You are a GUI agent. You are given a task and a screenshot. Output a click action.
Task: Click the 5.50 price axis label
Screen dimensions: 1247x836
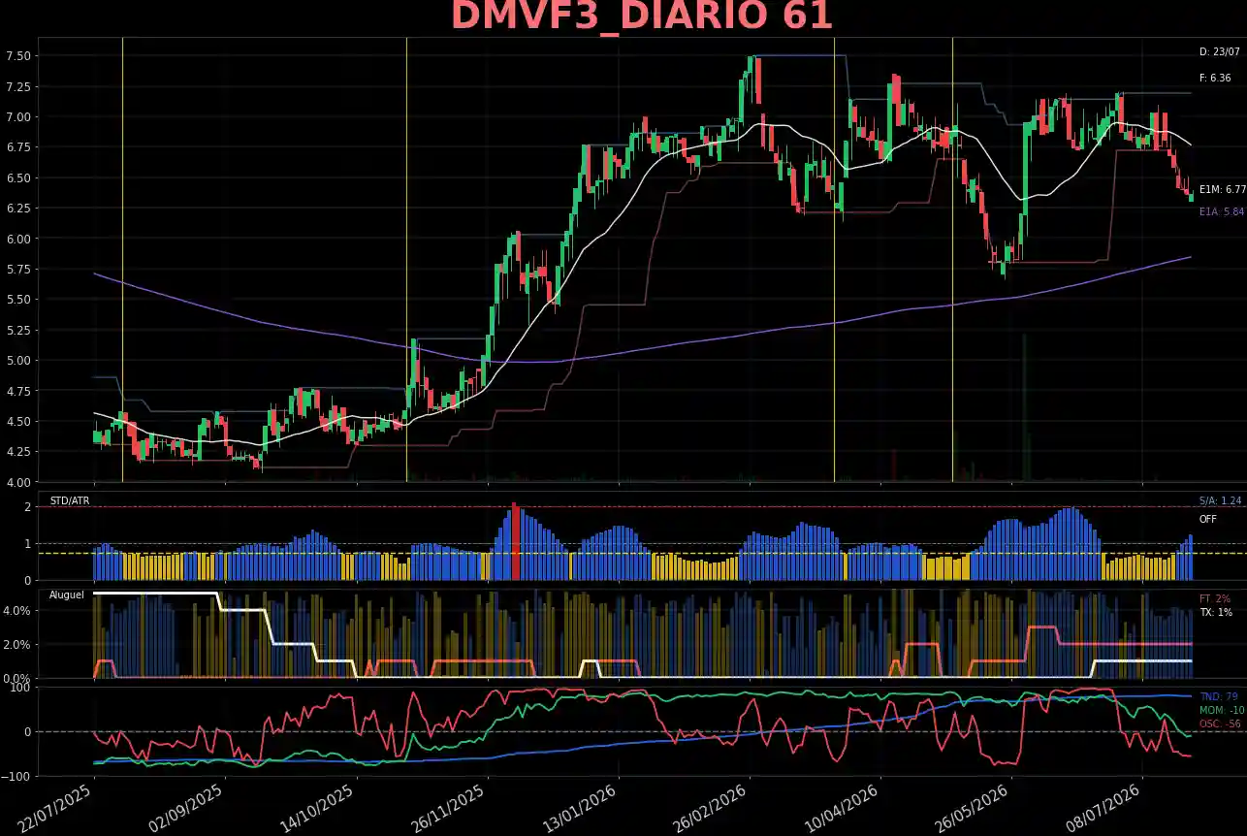(19, 300)
